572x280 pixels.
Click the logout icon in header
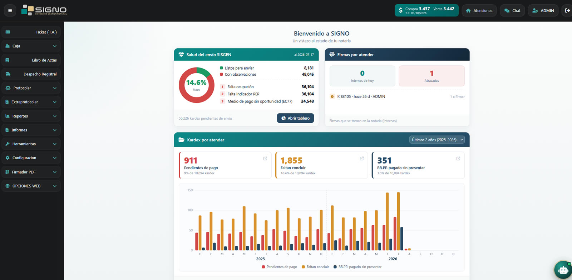(x=567, y=11)
